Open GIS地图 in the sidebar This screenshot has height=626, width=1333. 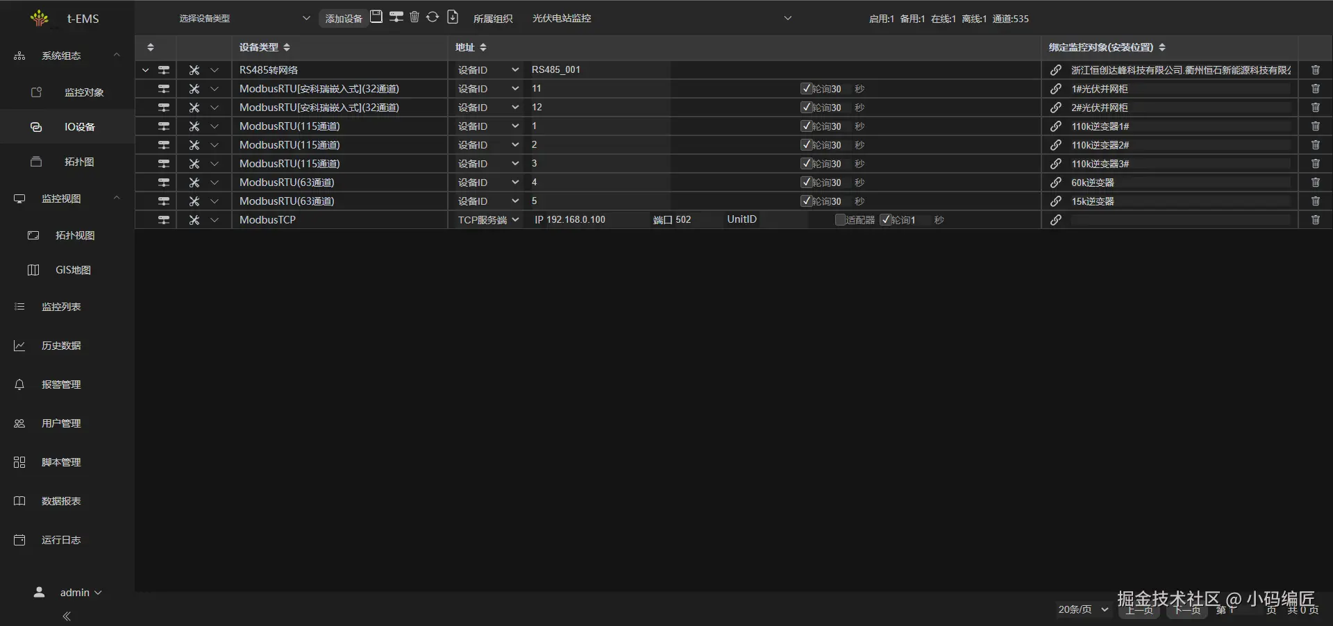(67, 270)
